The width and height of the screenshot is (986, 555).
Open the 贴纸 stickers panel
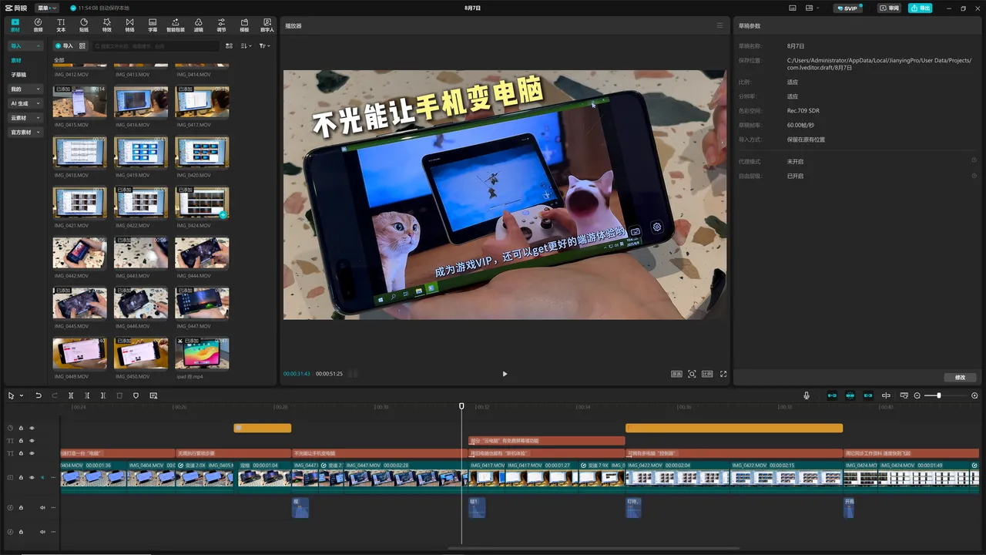[x=84, y=25]
